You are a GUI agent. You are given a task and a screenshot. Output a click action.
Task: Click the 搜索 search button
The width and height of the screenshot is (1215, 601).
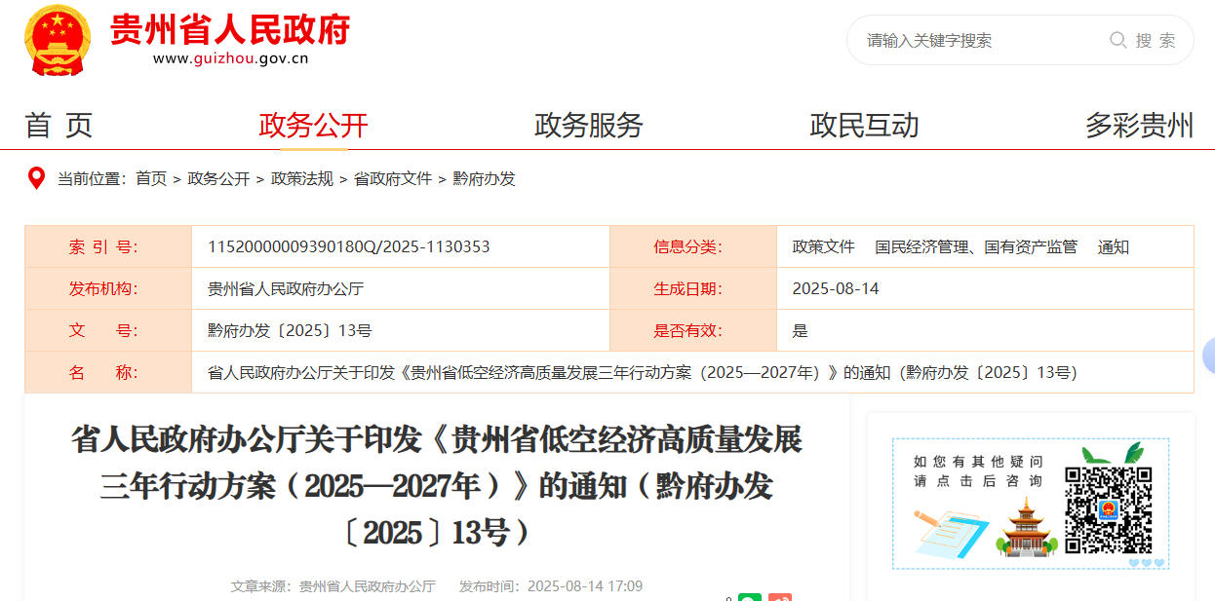coord(1156,40)
